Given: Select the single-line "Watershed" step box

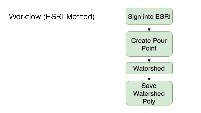Looking at the screenshot, I should tap(149, 68).
